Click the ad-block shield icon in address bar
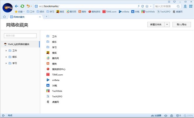194x118 pixels. click(x=142, y=6)
